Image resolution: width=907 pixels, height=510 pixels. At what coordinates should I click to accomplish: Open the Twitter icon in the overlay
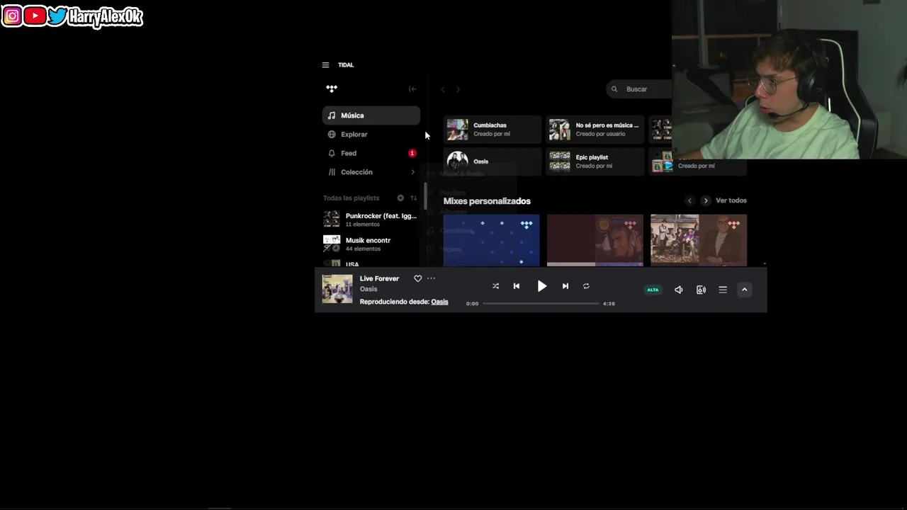[58, 16]
